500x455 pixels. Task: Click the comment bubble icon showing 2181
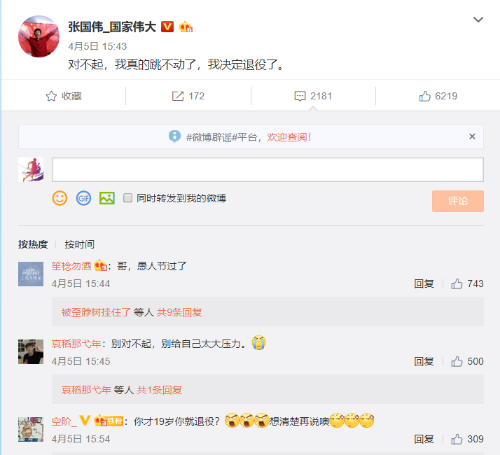300,96
